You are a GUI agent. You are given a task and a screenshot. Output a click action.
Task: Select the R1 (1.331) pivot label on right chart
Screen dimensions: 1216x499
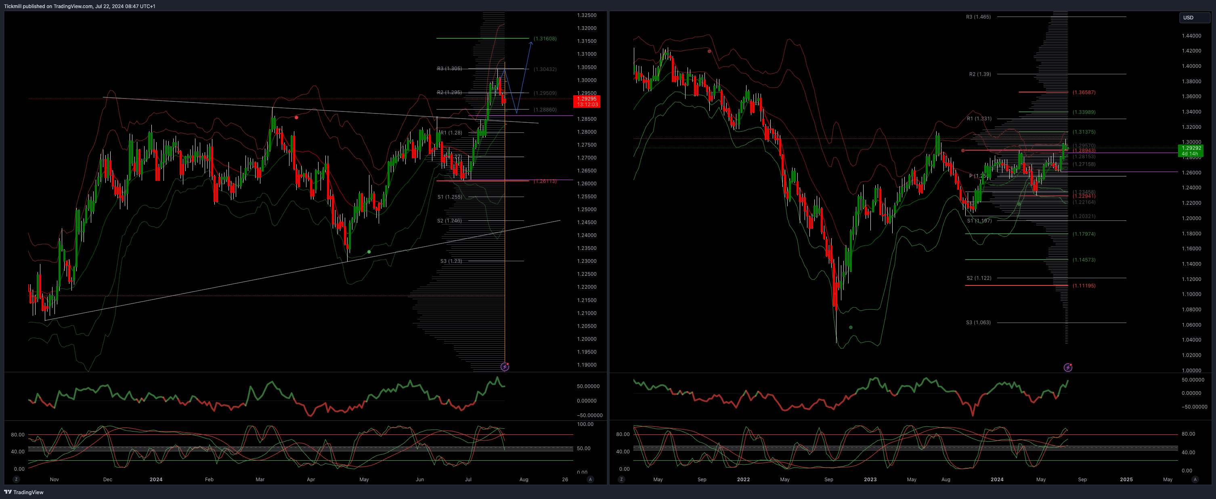(x=979, y=119)
